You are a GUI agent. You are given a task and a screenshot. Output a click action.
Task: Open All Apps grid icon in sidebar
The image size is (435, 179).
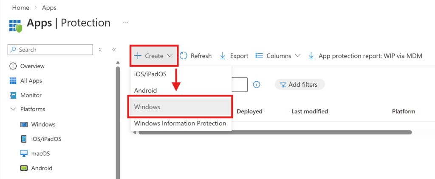tap(13, 81)
